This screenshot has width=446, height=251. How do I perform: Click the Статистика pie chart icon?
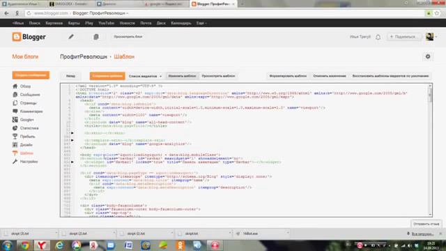(x=15, y=128)
